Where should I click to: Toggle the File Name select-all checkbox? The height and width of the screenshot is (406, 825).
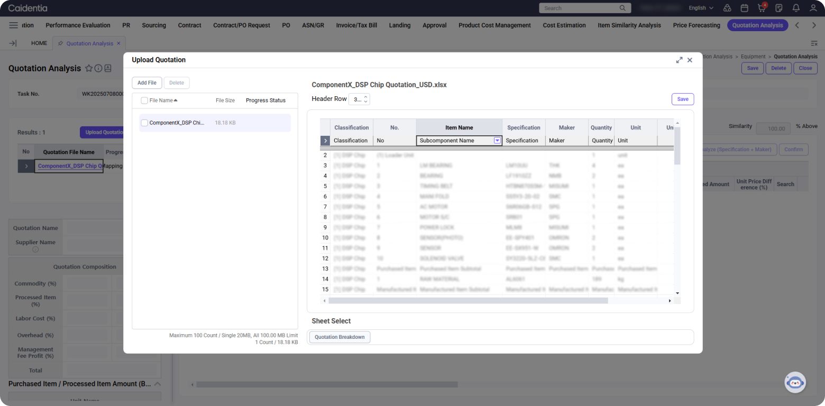click(144, 100)
